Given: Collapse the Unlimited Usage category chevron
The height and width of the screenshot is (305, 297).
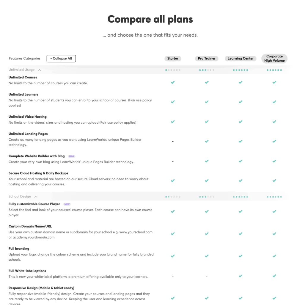Looking at the screenshot, I should tap(40, 70).
